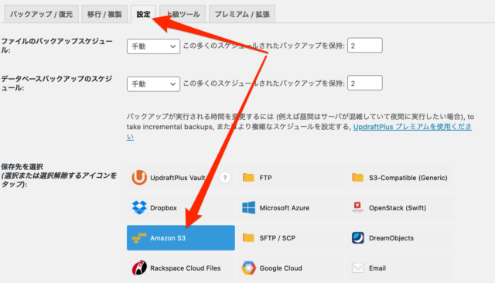Click the file backups retain count field
The image size is (495, 283).
364,46
